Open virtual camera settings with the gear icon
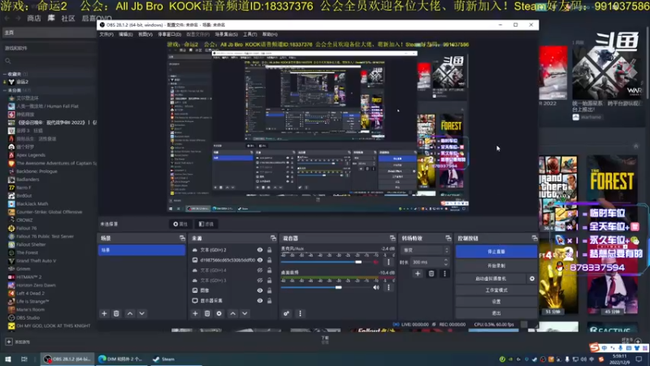The height and width of the screenshot is (366, 650). pos(532,278)
